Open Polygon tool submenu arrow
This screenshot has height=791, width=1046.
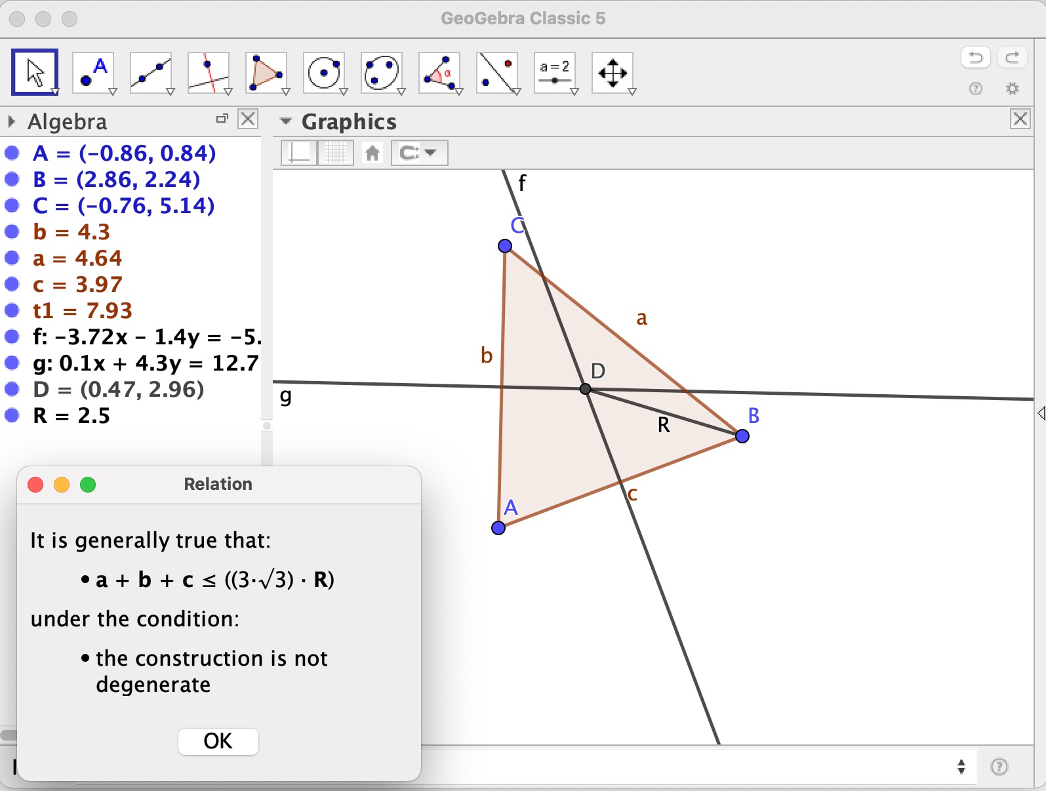[x=286, y=92]
